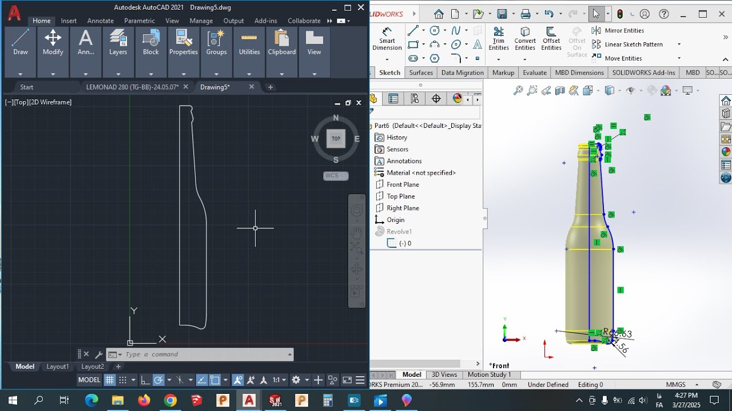732x411 pixels.
Task: Click the AutoCAD Draw panel line icon
Action: click(x=21, y=38)
